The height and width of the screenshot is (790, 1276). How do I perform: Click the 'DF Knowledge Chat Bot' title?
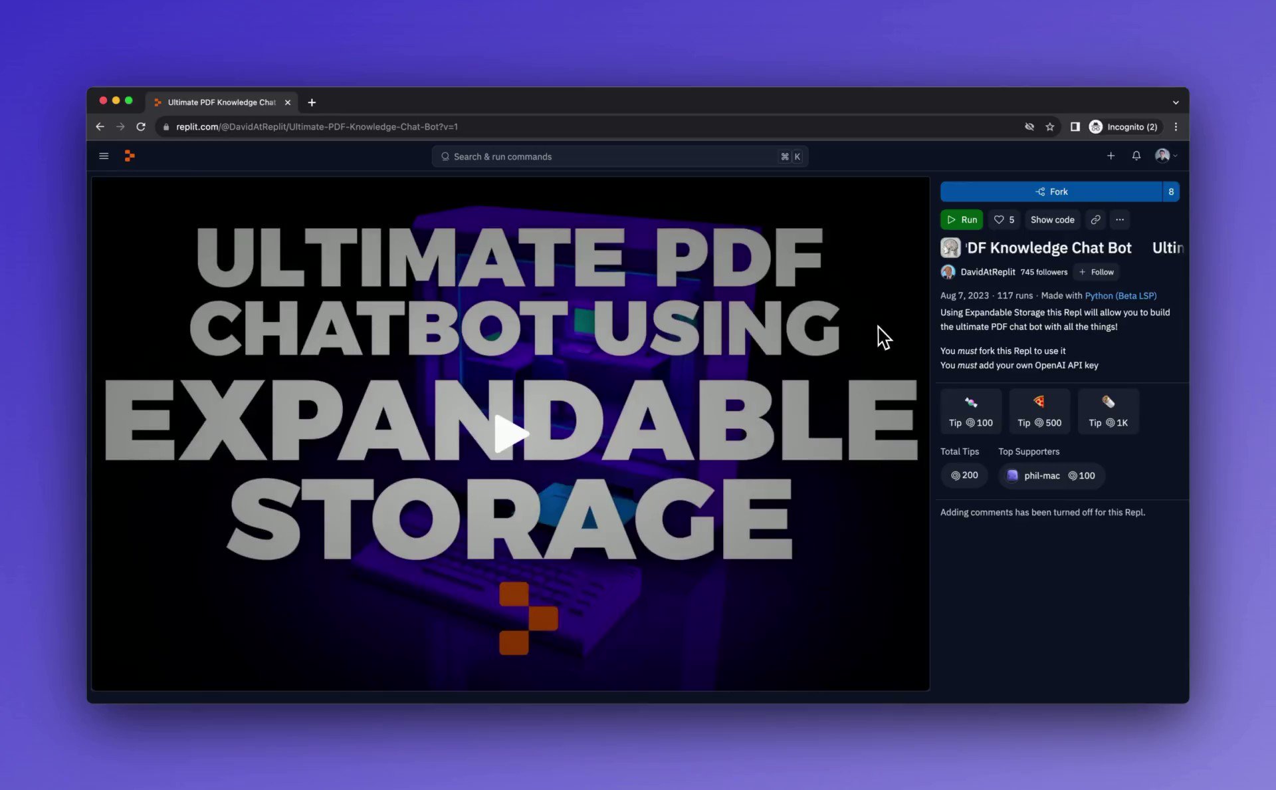point(1049,248)
